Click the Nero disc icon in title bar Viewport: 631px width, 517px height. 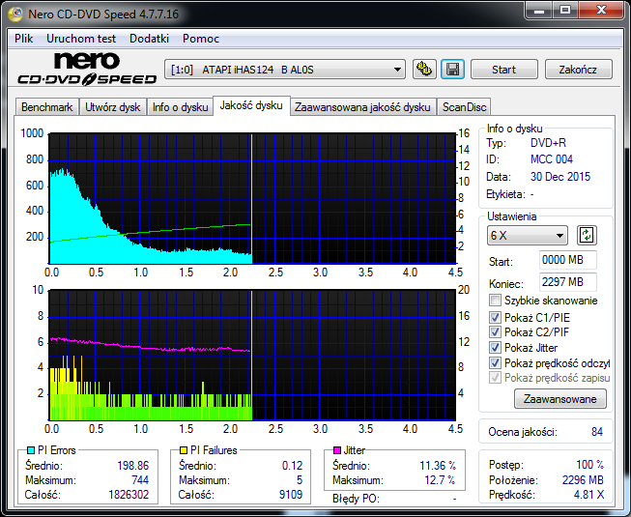tap(15, 14)
